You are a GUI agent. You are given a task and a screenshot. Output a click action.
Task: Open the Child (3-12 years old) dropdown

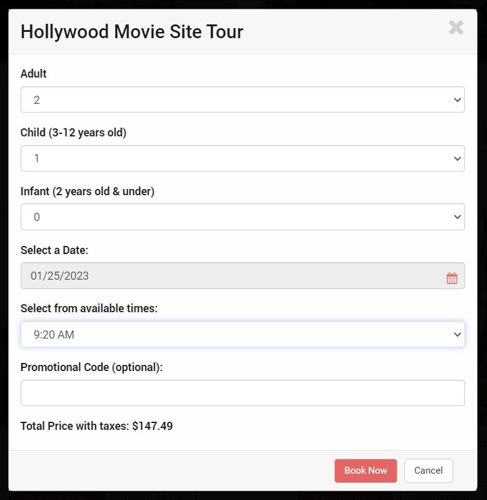(x=243, y=158)
